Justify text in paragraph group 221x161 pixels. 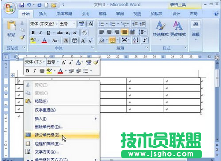[x=125, y=32]
